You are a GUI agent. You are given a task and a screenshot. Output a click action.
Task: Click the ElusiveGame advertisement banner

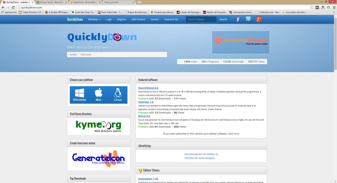tap(241, 42)
